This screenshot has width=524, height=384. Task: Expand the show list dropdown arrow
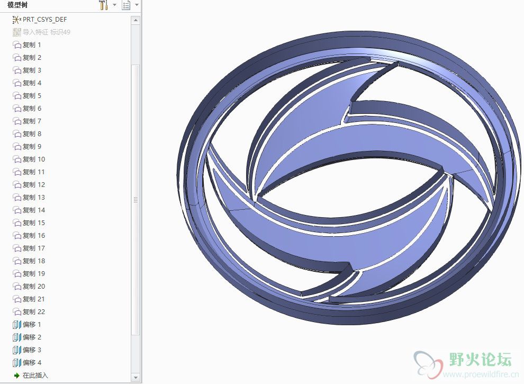coord(137,5)
